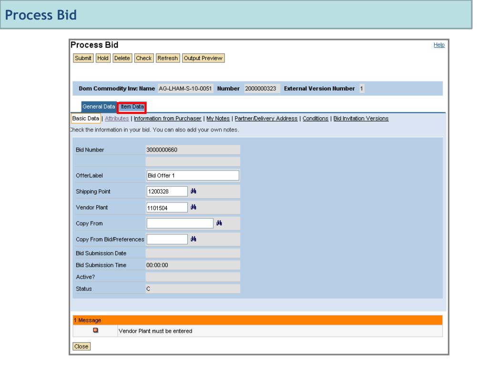Click the Check button
This screenshot has width=488, height=366.
(143, 58)
